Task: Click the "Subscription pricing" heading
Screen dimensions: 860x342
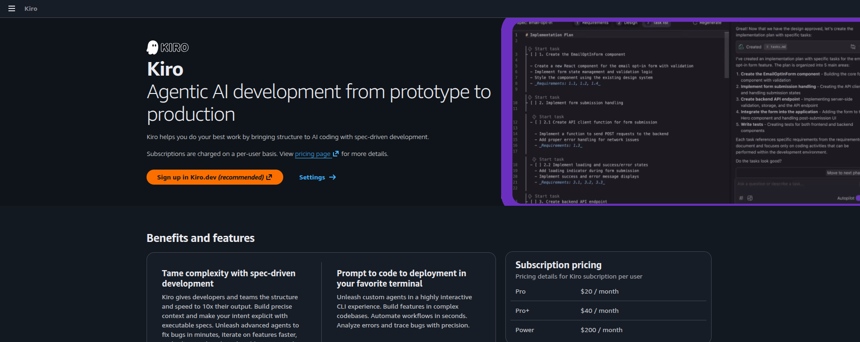Action: [558, 265]
